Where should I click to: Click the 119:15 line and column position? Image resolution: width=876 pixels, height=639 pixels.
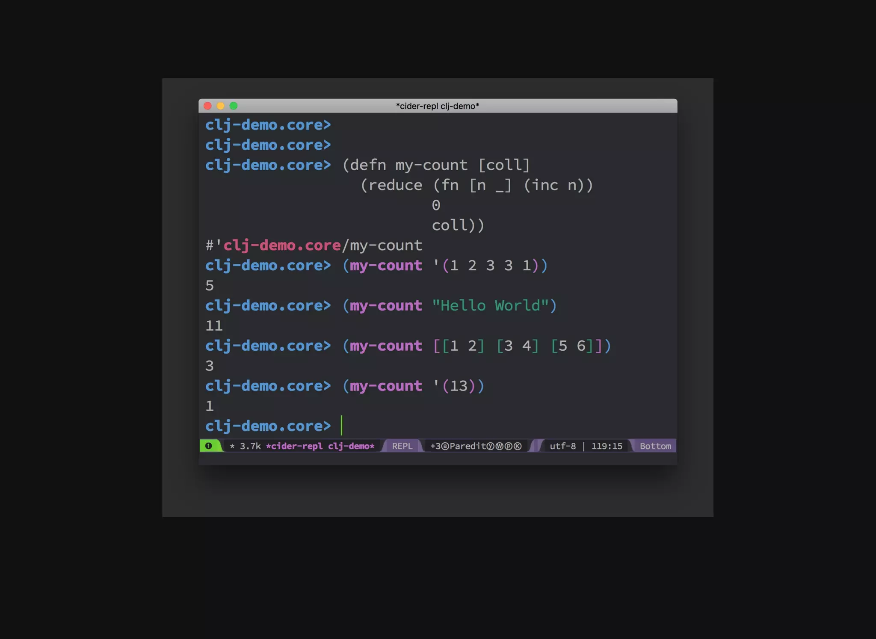607,446
